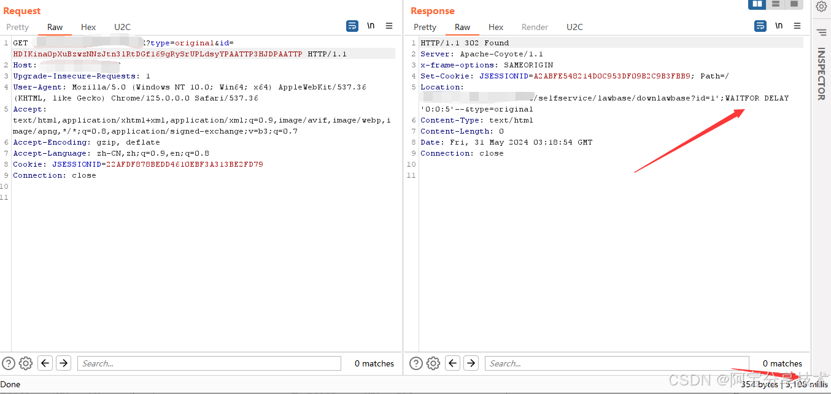Viewport: 831px width, 394px height.
Task: Expand Inspector panel lines icon
Action: [x=821, y=32]
